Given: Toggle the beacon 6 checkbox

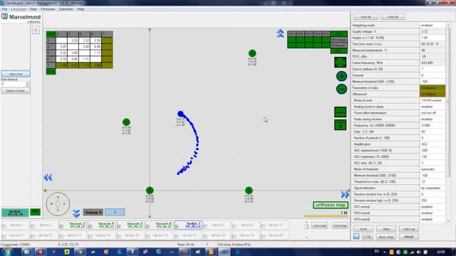Looking at the screenshot, I should [x=147, y=227].
